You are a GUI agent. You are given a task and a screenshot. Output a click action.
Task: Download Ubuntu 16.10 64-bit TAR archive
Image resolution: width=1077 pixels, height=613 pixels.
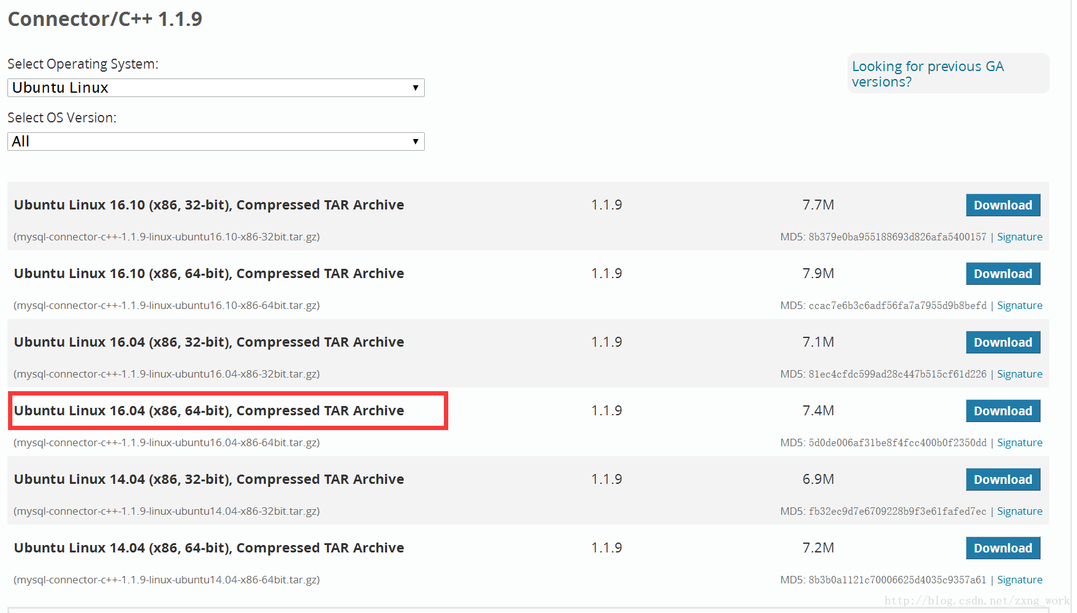click(1003, 274)
